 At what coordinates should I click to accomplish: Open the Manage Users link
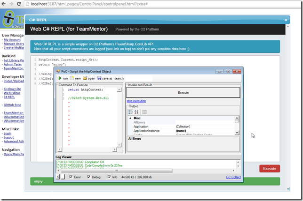[x=14, y=44]
